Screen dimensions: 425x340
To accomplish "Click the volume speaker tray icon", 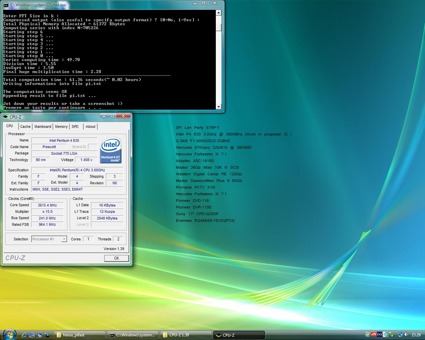I will click(406, 334).
